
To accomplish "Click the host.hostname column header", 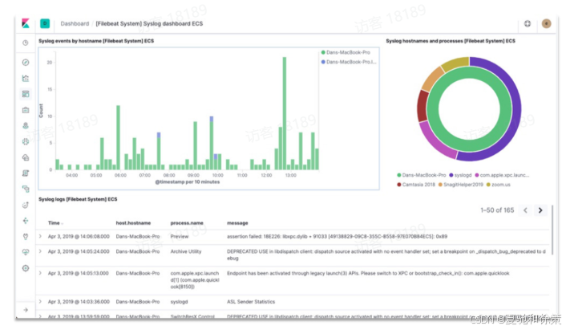I will tap(133, 223).
